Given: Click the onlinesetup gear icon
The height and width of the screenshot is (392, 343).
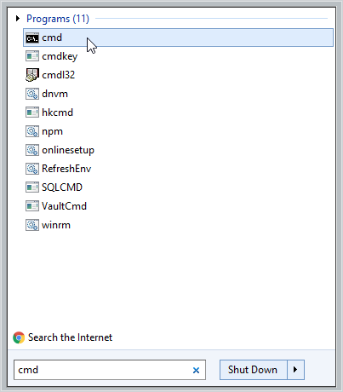Looking at the screenshot, I should tap(32, 150).
